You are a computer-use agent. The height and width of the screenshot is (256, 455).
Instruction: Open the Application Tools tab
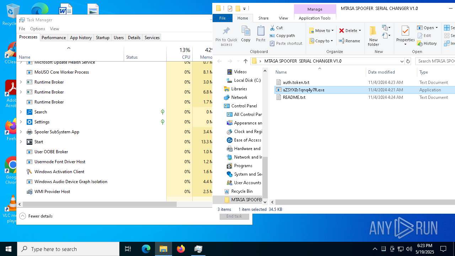pyautogui.click(x=315, y=18)
